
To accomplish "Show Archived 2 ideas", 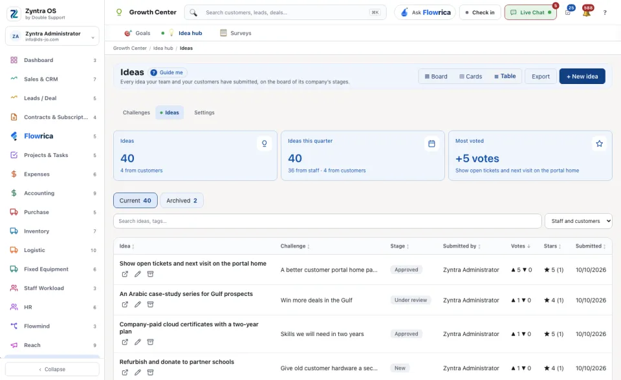I will (x=182, y=201).
